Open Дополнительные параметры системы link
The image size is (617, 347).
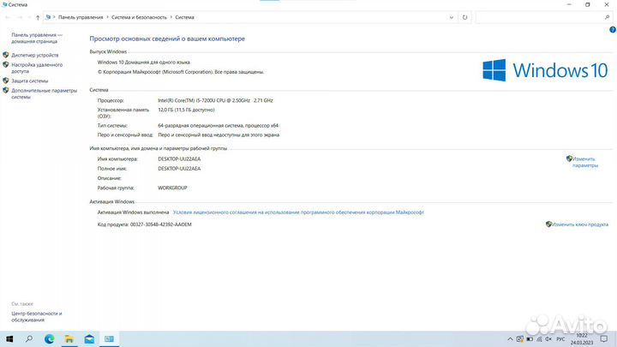click(x=44, y=93)
